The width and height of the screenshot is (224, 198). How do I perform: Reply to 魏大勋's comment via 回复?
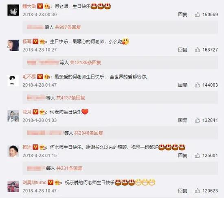click(182, 14)
